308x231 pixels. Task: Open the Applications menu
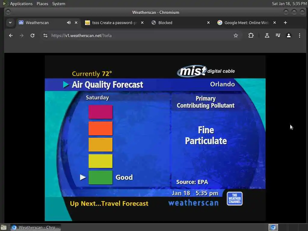(21, 4)
